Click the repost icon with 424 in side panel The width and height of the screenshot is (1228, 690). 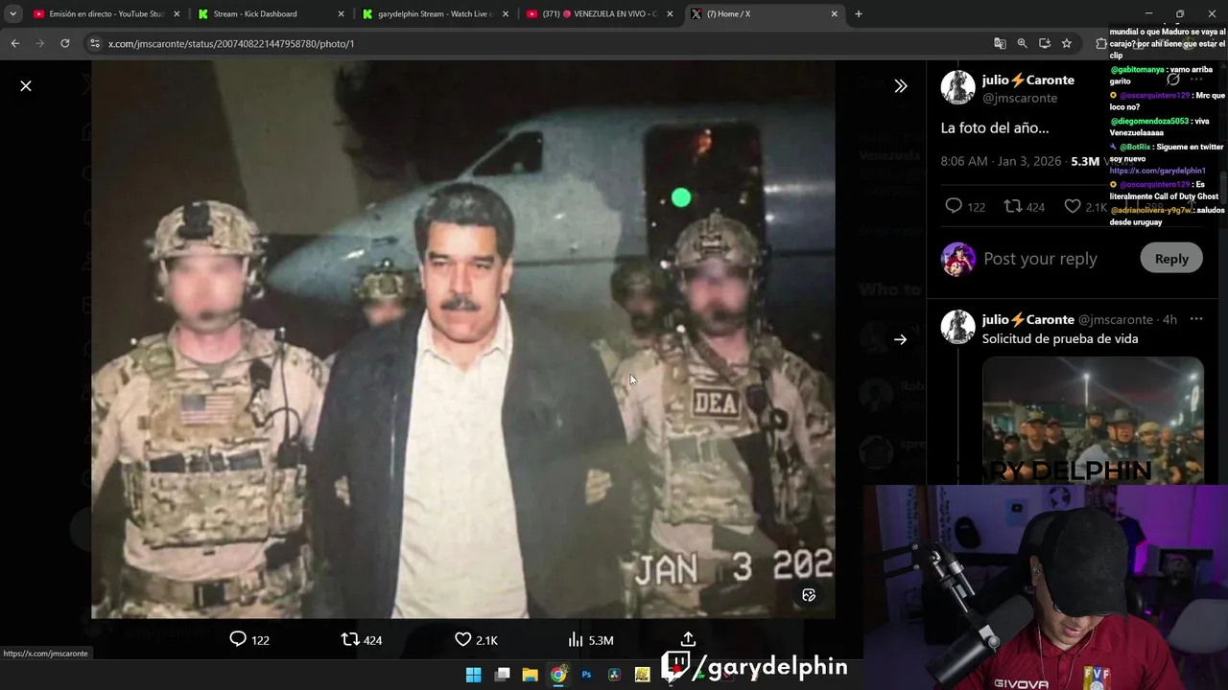pyautogui.click(x=1024, y=206)
